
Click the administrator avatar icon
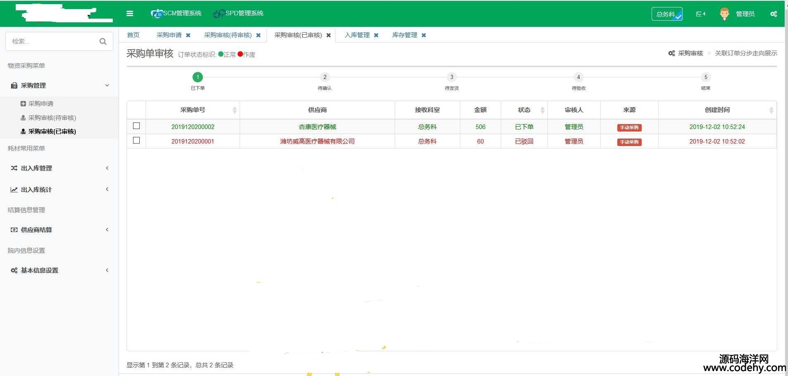coord(724,14)
